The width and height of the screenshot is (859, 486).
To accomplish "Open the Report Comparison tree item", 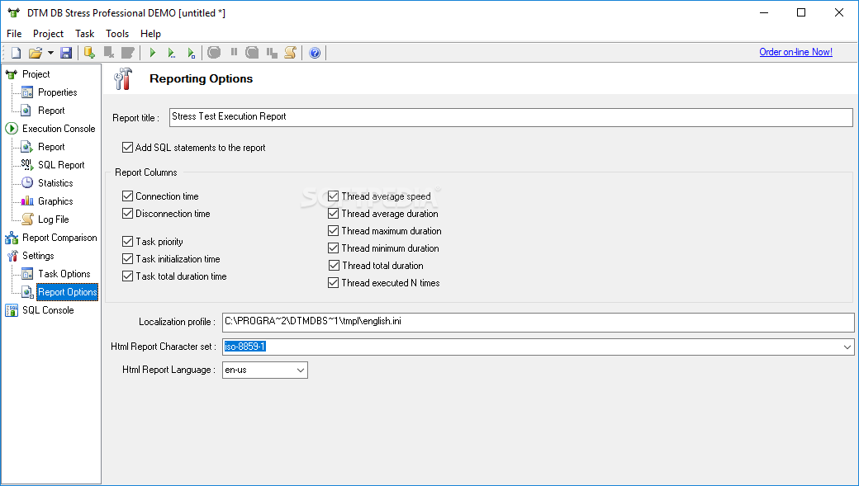I will (59, 238).
